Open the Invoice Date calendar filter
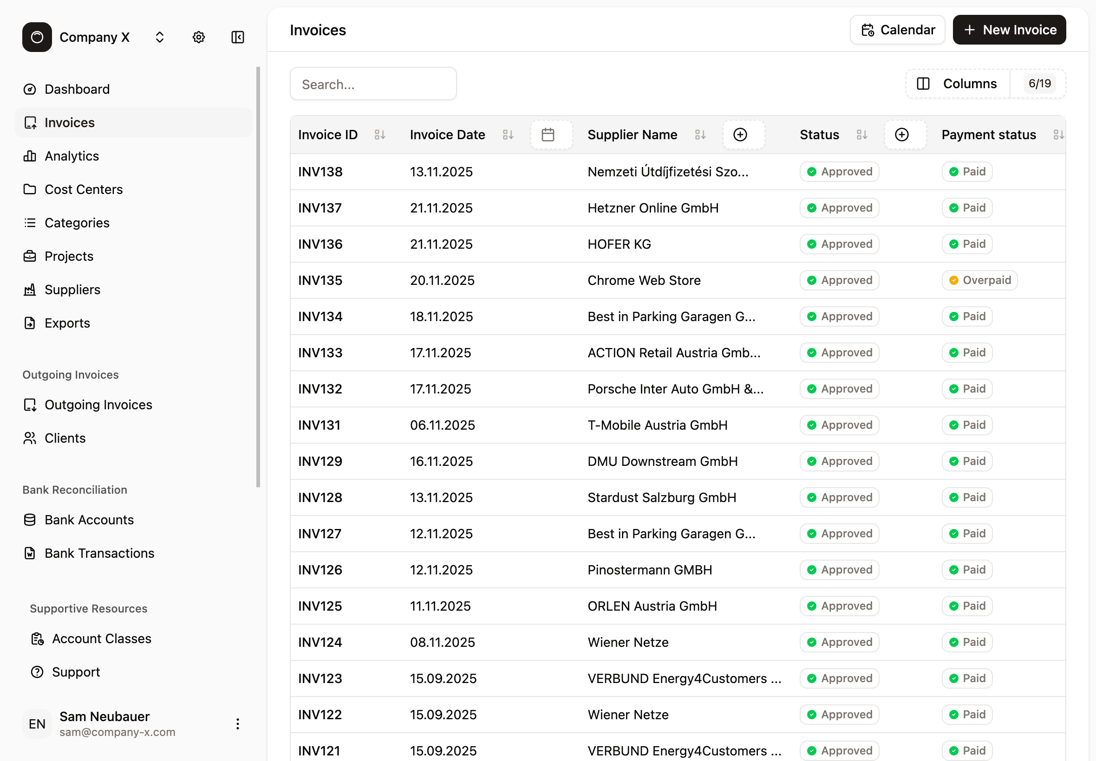The image size is (1096, 761). (x=548, y=135)
